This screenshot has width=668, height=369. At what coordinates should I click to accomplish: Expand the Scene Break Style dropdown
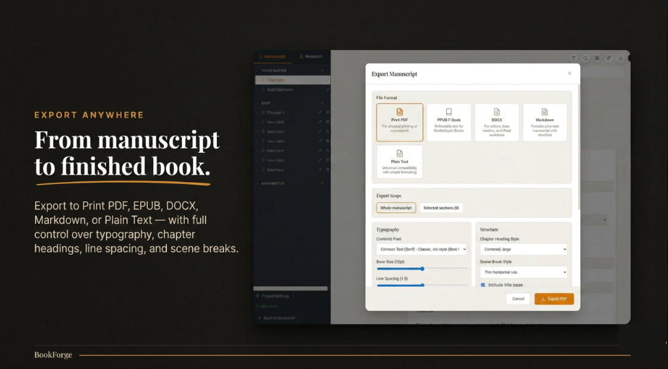coord(523,272)
